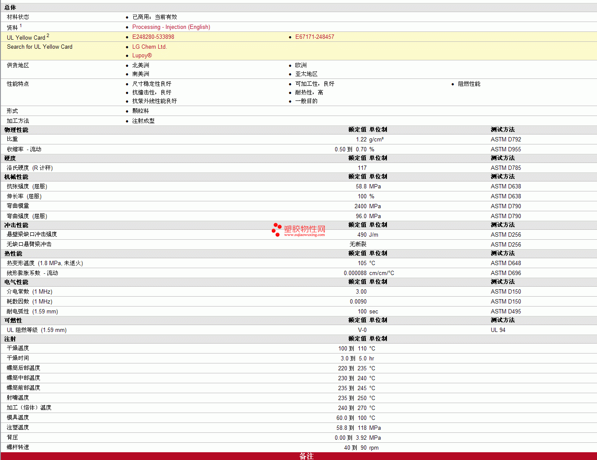This screenshot has width=597, height=460.
Task: Click the 抗张强度 value "58.8"
Action: point(361,187)
